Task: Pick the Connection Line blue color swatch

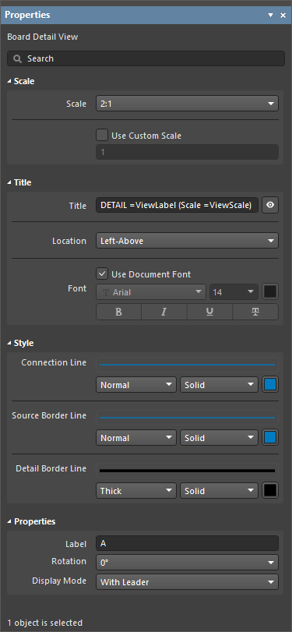Action: (x=270, y=384)
